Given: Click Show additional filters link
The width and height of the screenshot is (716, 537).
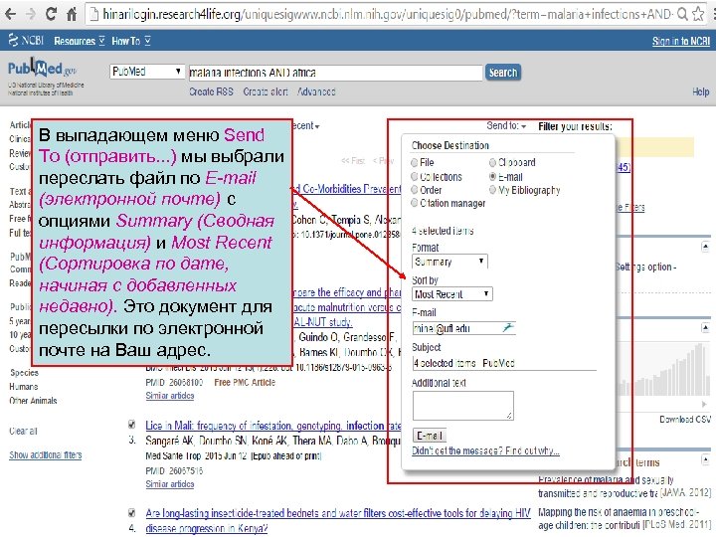Looking at the screenshot, I should [x=45, y=454].
